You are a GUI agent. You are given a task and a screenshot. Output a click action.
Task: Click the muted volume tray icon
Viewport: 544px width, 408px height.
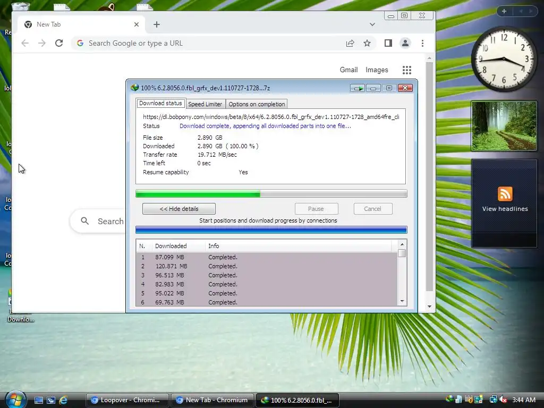click(x=503, y=399)
